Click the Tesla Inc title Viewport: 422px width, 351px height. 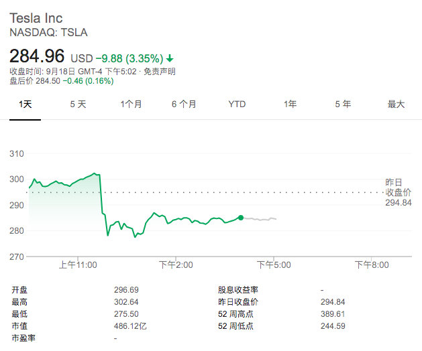(x=36, y=18)
